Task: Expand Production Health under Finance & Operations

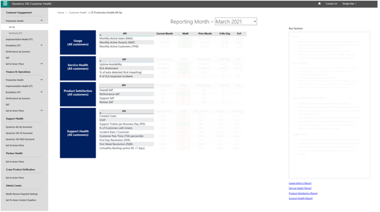Action: pyautogui.click(x=42, y=80)
